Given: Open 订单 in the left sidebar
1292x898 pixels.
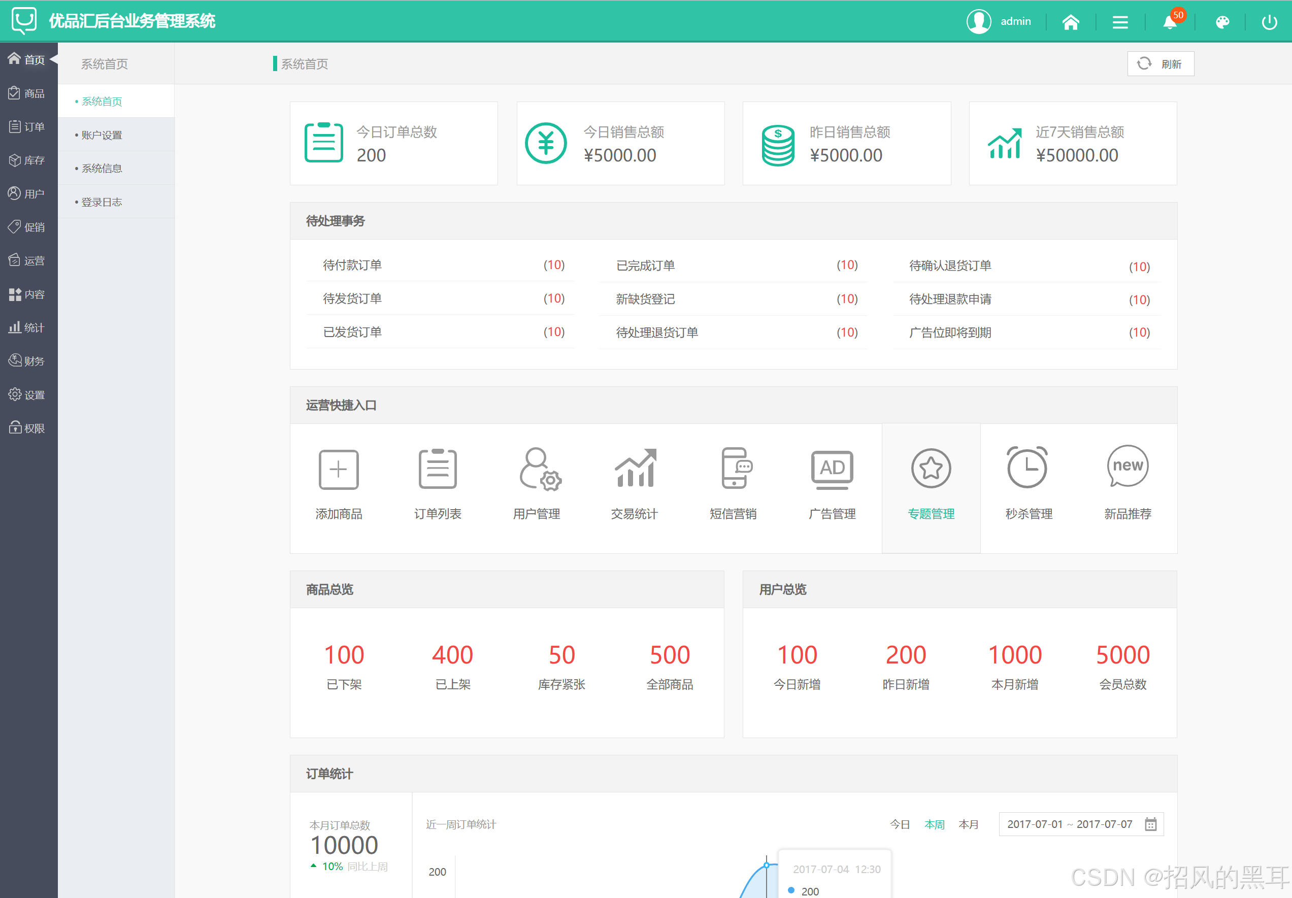Looking at the screenshot, I should pos(28,126).
